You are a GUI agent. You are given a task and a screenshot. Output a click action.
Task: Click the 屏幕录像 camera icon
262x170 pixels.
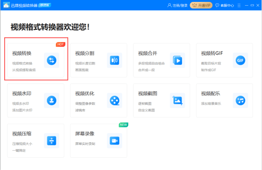pos(114,141)
